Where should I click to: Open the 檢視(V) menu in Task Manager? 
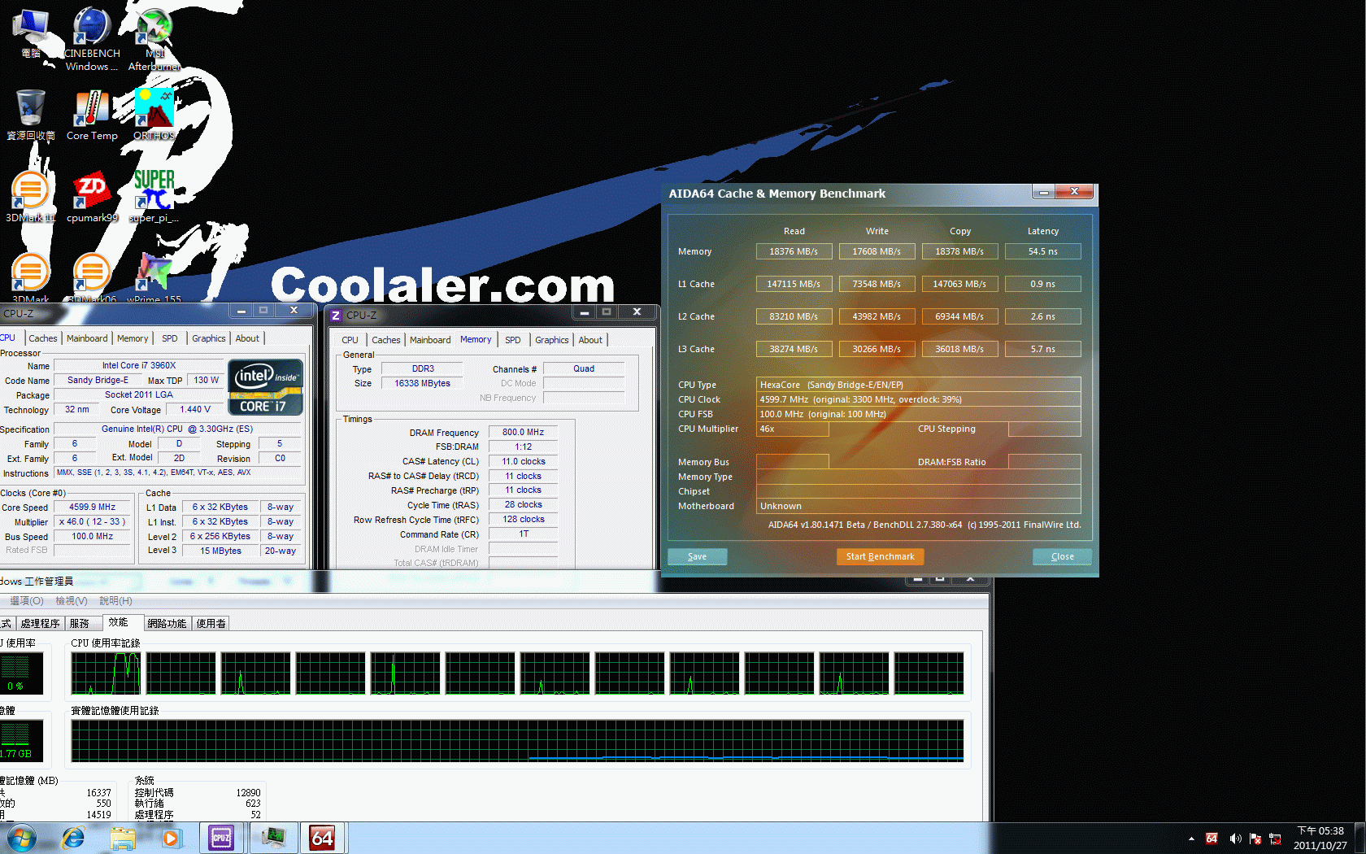click(72, 600)
